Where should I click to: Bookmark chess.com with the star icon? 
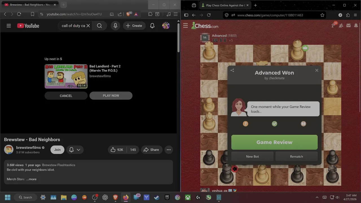322,15
